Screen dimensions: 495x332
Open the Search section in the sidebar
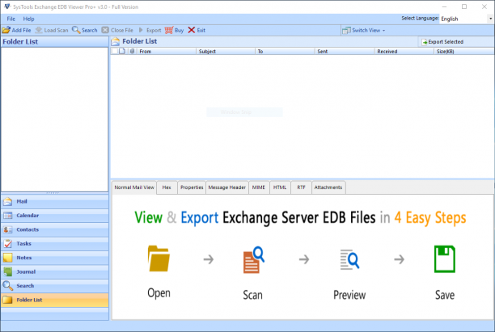[55, 286]
